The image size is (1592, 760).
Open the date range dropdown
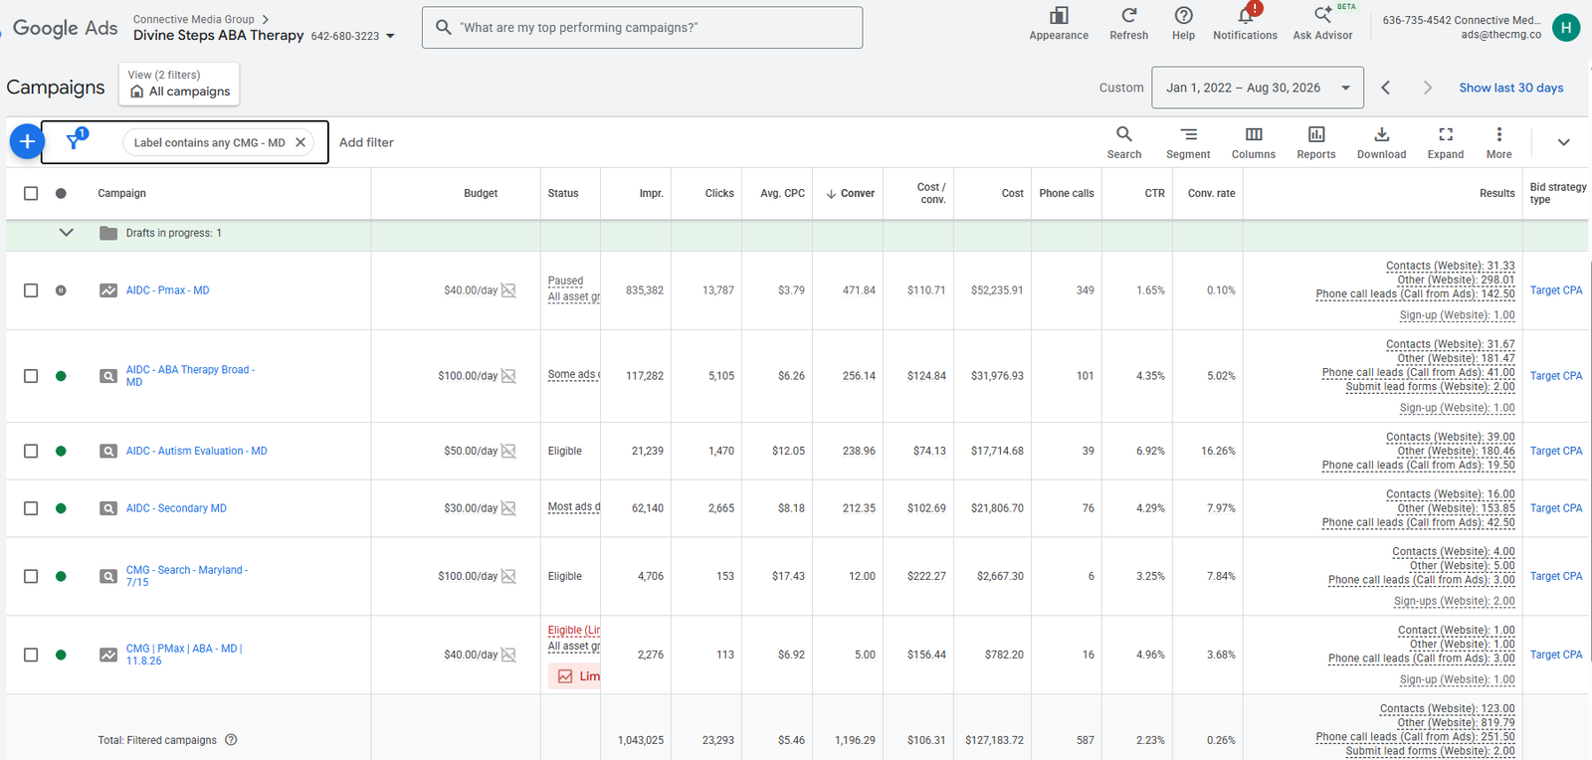pos(1258,88)
